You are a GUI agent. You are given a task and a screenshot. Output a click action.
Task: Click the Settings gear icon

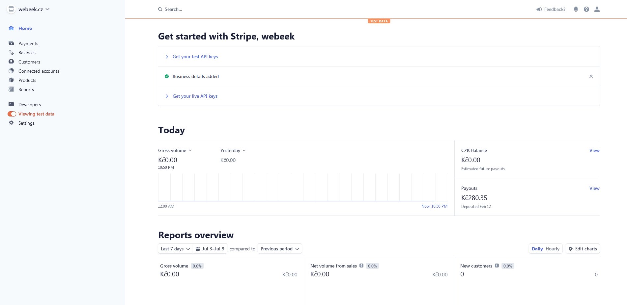tap(11, 123)
